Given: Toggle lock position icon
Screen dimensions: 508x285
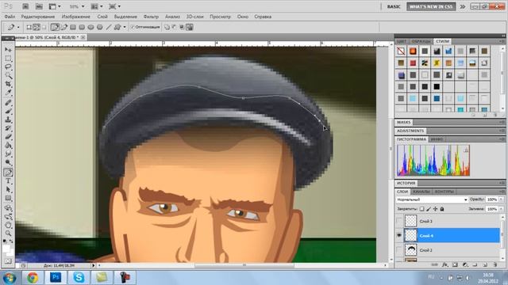Looking at the screenshot, I should tap(436, 209).
